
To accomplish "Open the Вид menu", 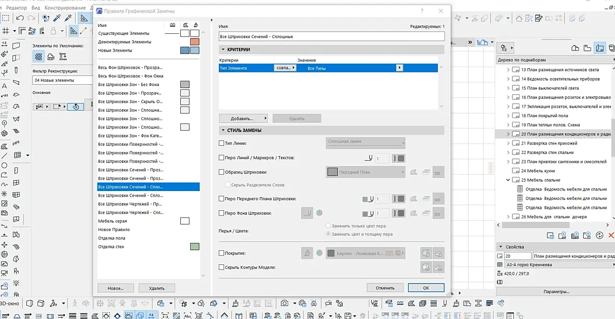I will [35, 8].
